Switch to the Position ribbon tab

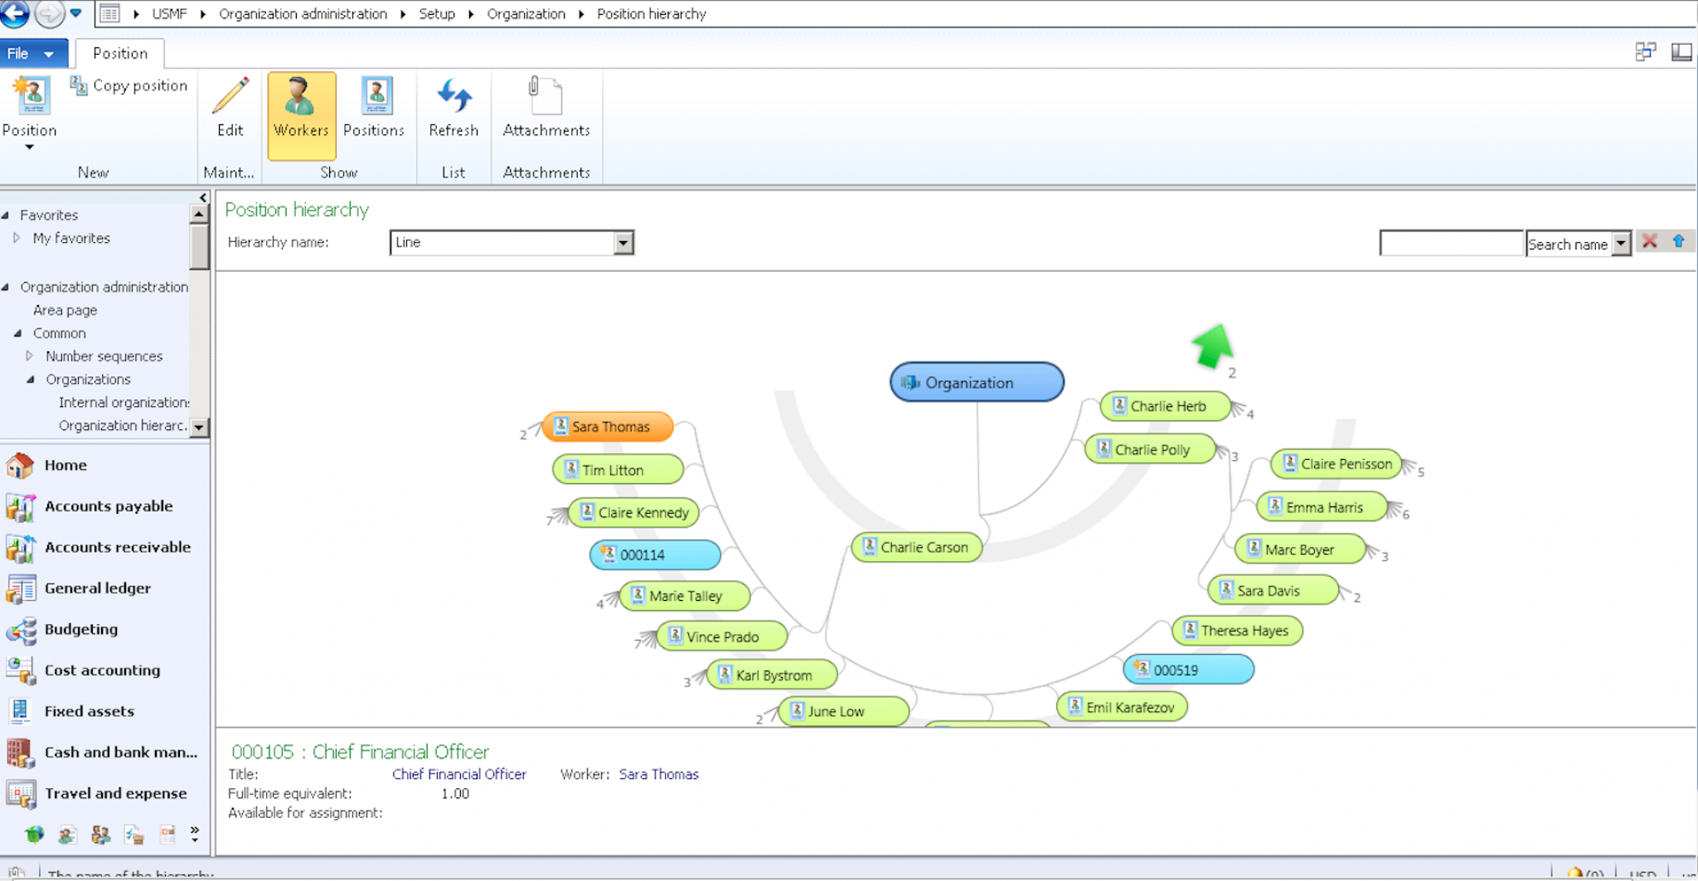tap(119, 52)
